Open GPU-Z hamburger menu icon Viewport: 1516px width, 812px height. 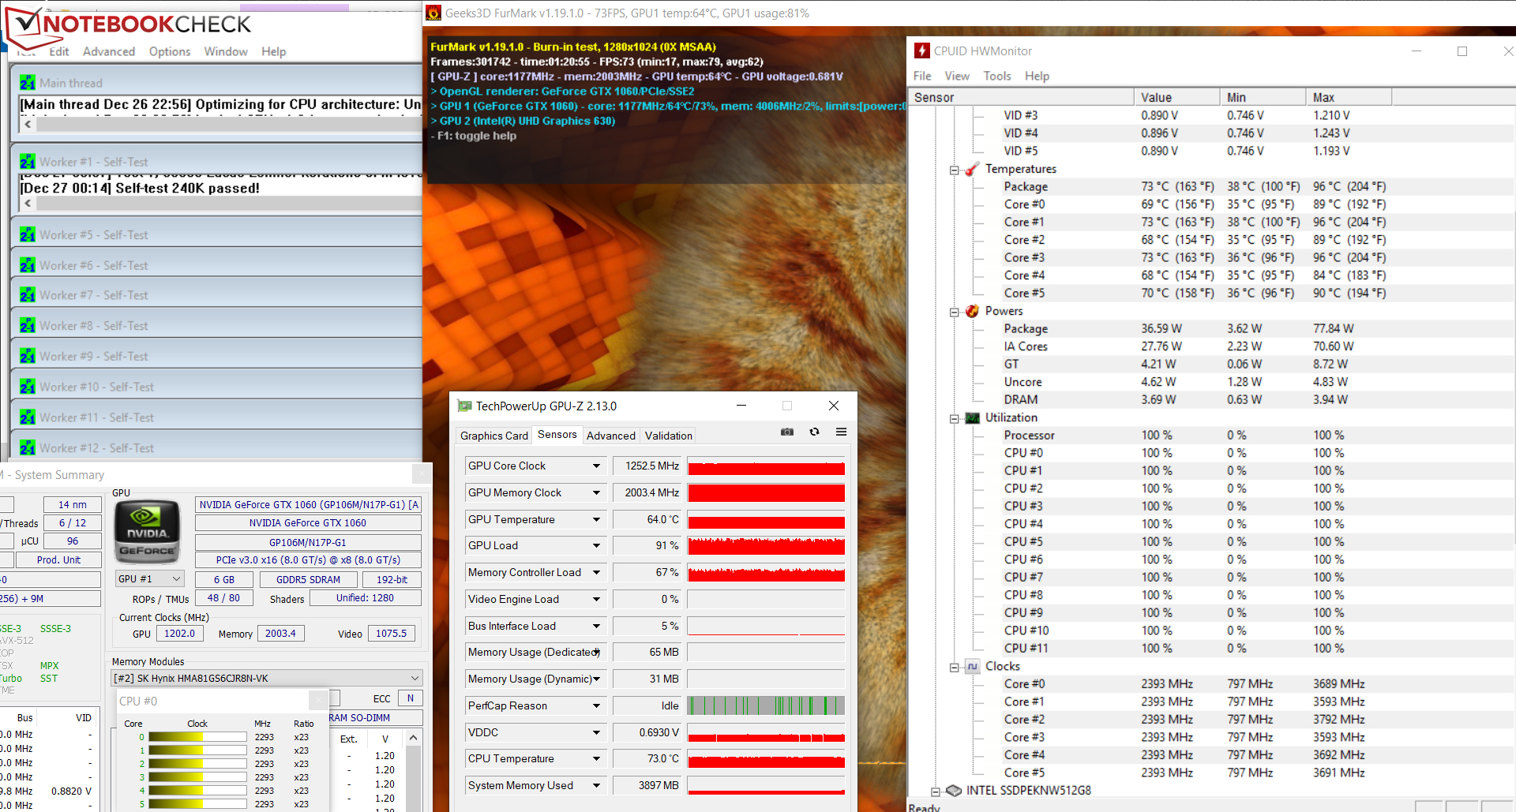pos(841,432)
